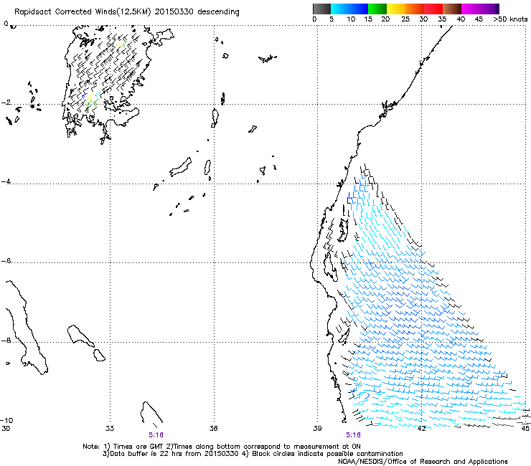Click the note line starting 'Note: 1) Times are GMT'
Viewport: 531px width, 466px height.
(x=222, y=447)
